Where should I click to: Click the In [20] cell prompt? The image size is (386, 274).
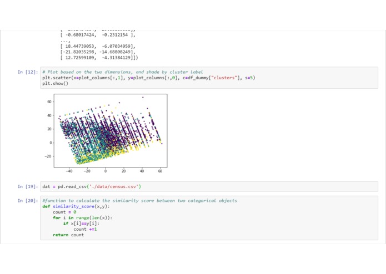(28, 201)
